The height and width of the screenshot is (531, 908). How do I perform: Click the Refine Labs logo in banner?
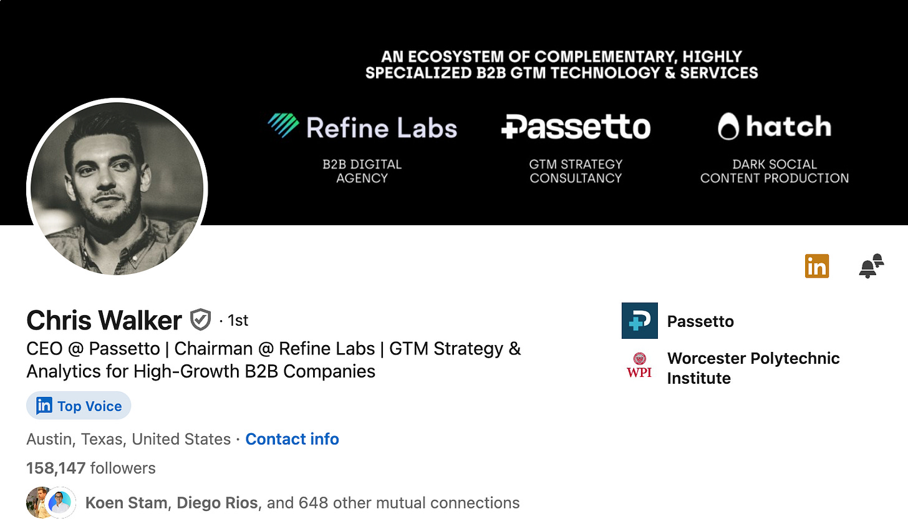(362, 127)
